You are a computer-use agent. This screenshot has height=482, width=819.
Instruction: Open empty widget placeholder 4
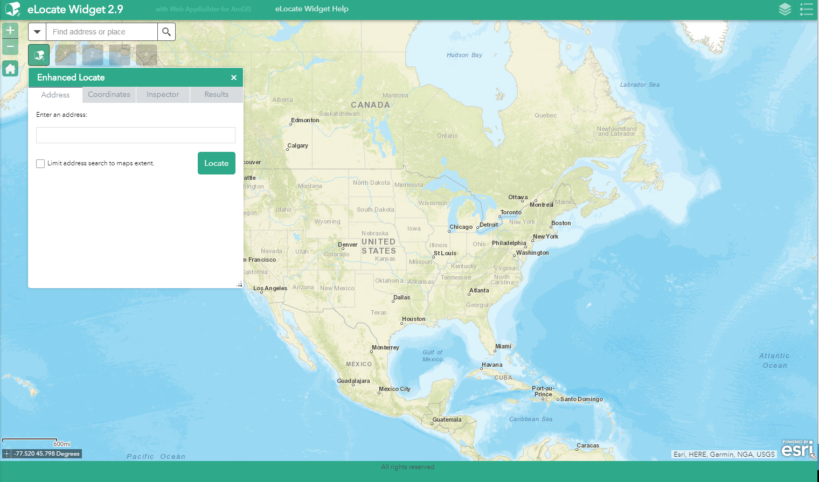tap(147, 55)
